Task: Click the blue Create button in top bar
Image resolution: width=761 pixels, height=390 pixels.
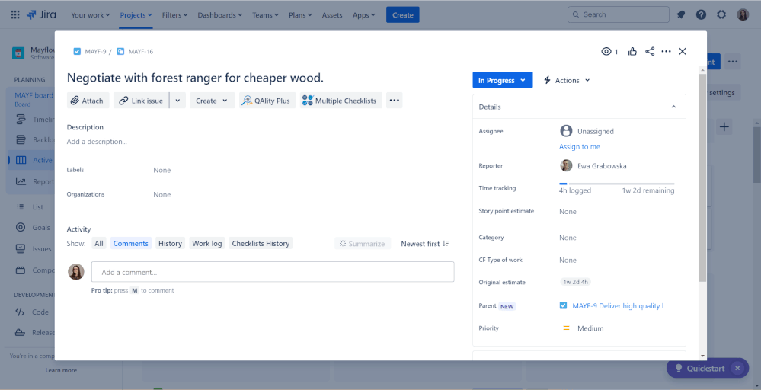Action: point(403,15)
